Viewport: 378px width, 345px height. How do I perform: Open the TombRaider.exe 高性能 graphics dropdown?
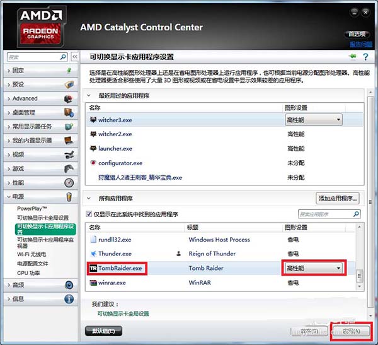pyautogui.click(x=314, y=268)
